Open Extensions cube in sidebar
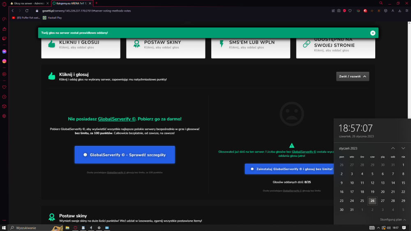This screenshot has width=411, height=231. (x=4, y=107)
